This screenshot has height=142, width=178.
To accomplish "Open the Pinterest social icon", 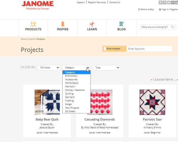I will tap(173, 3).
